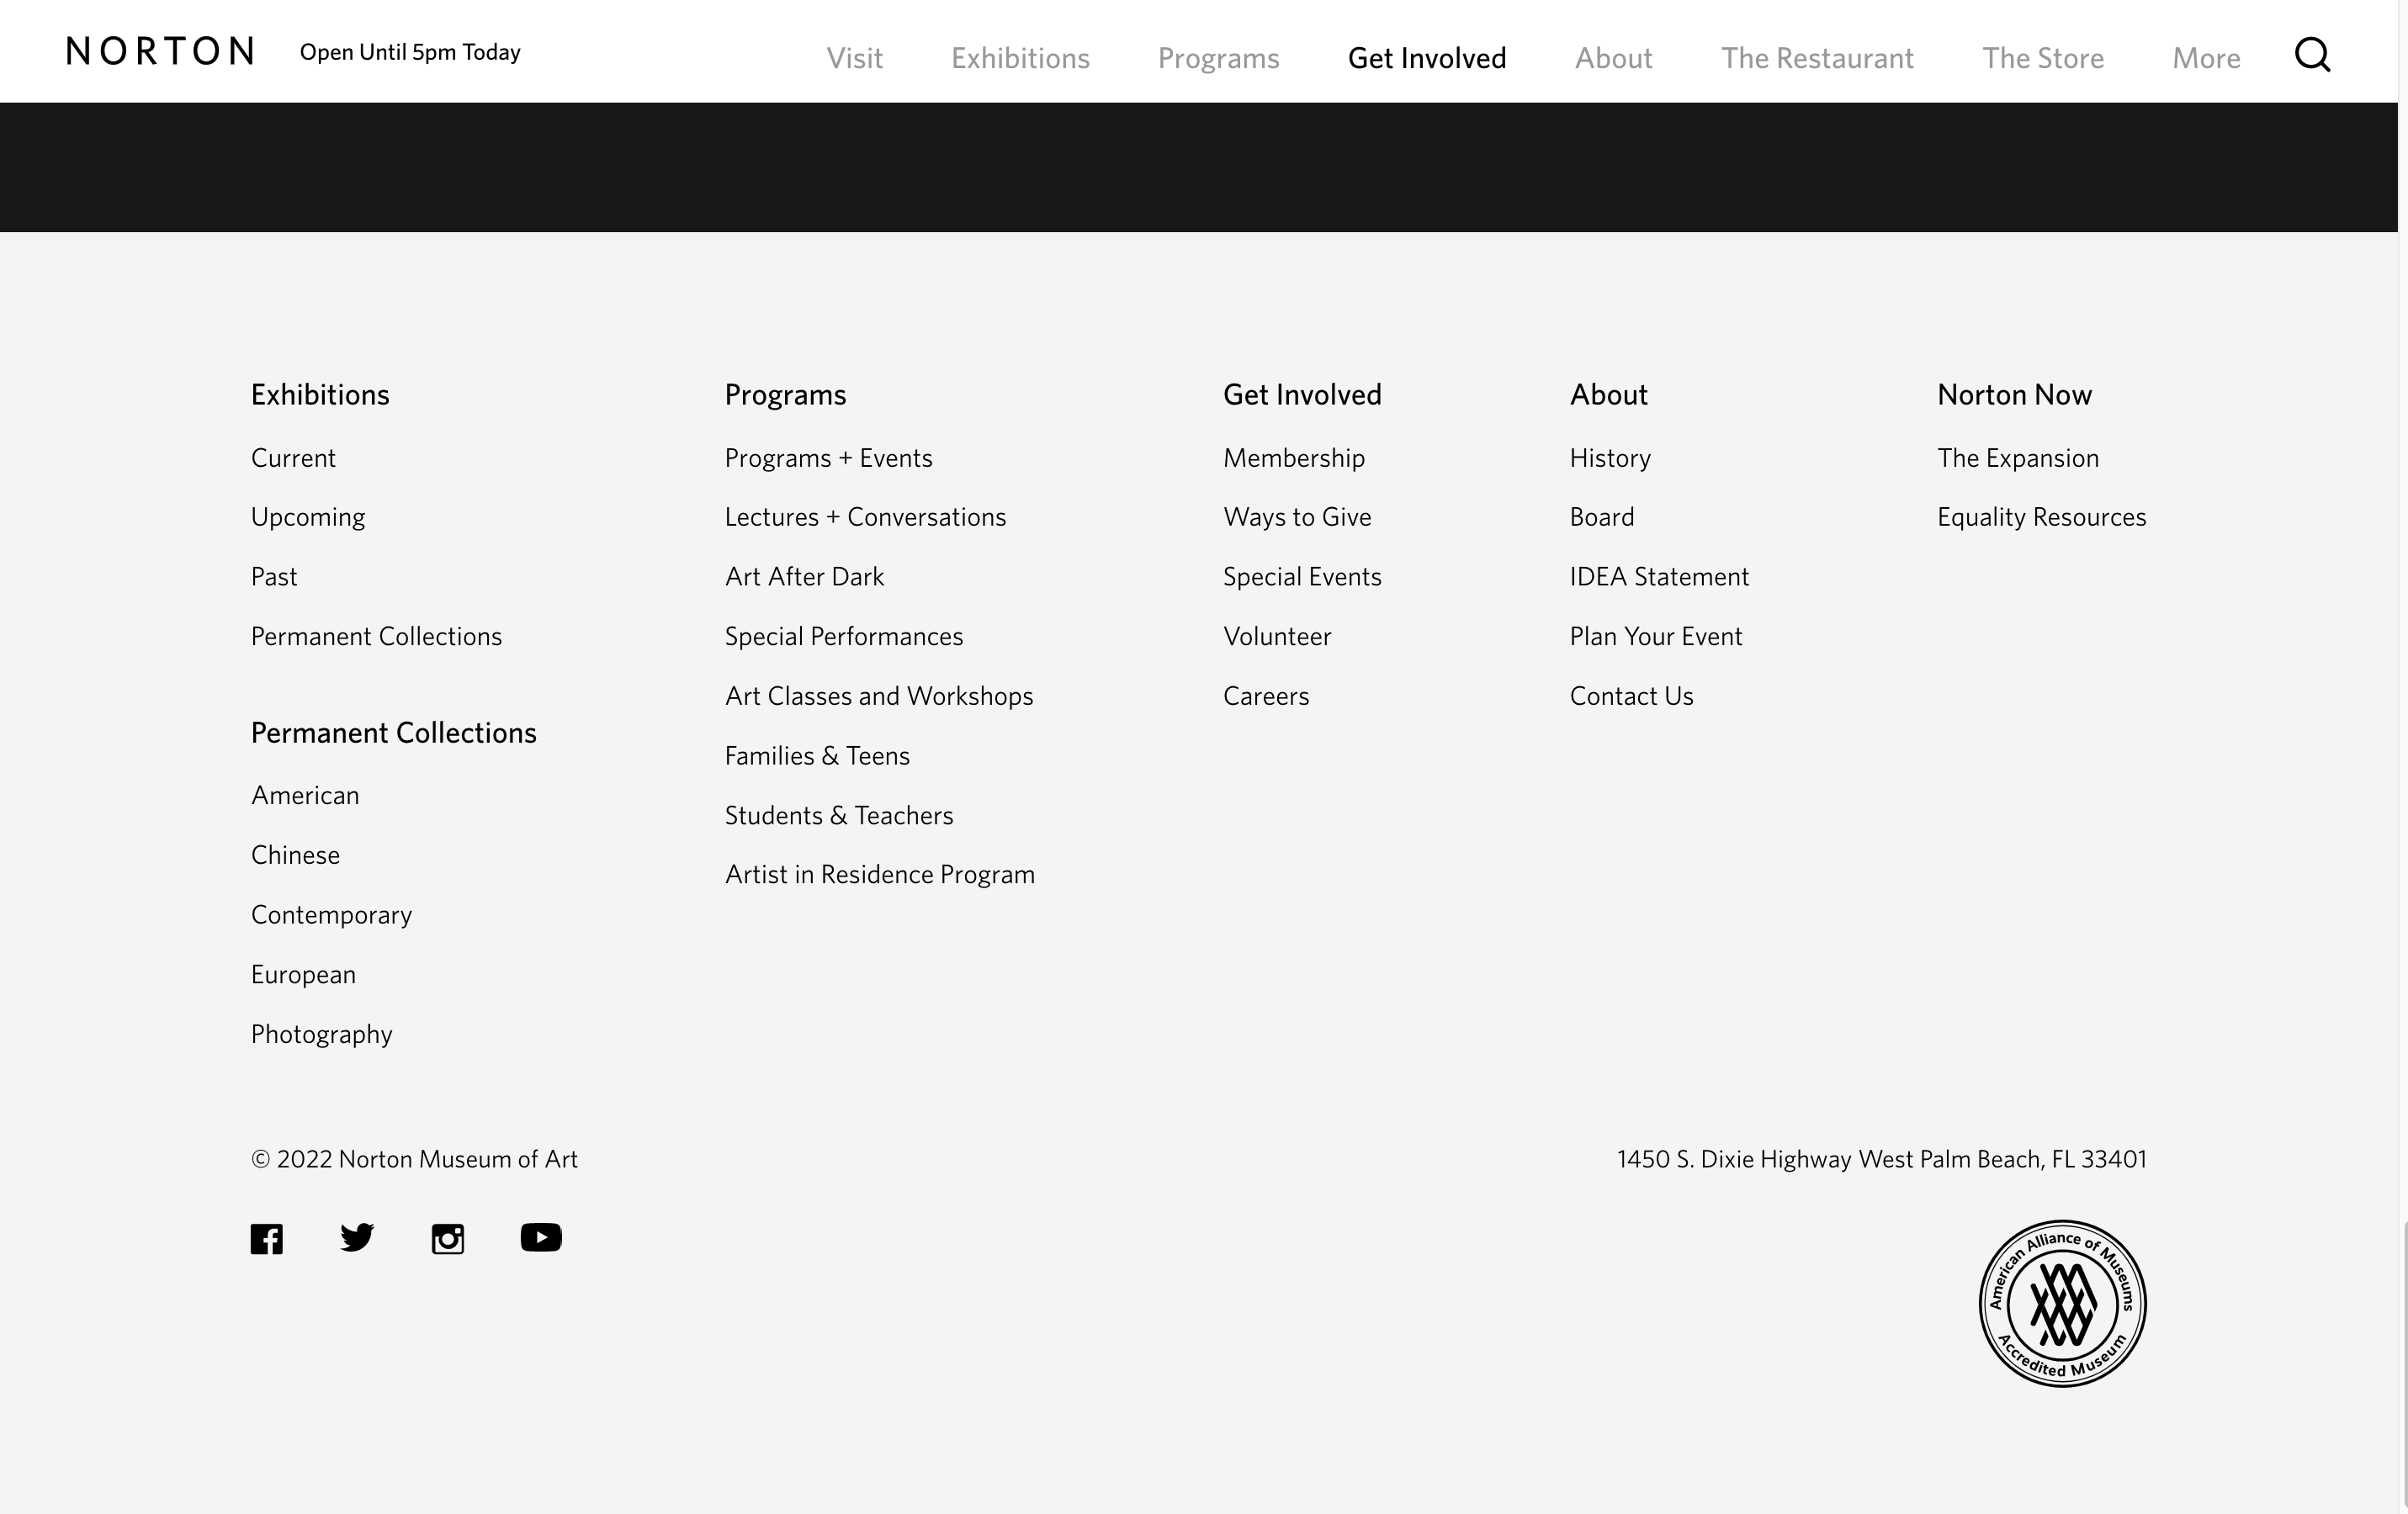
Task: Expand the More menu in navigation
Action: [2205, 58]
